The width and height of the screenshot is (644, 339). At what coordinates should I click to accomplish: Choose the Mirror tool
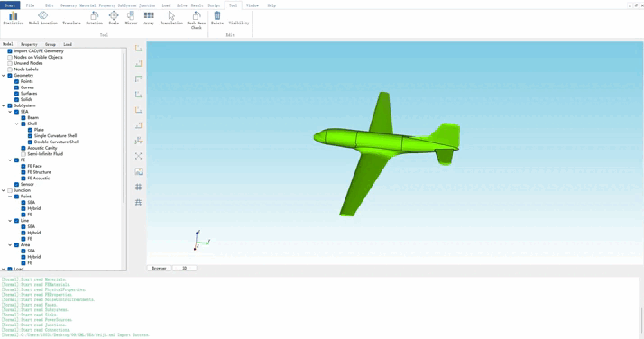[x=131, y=18]
